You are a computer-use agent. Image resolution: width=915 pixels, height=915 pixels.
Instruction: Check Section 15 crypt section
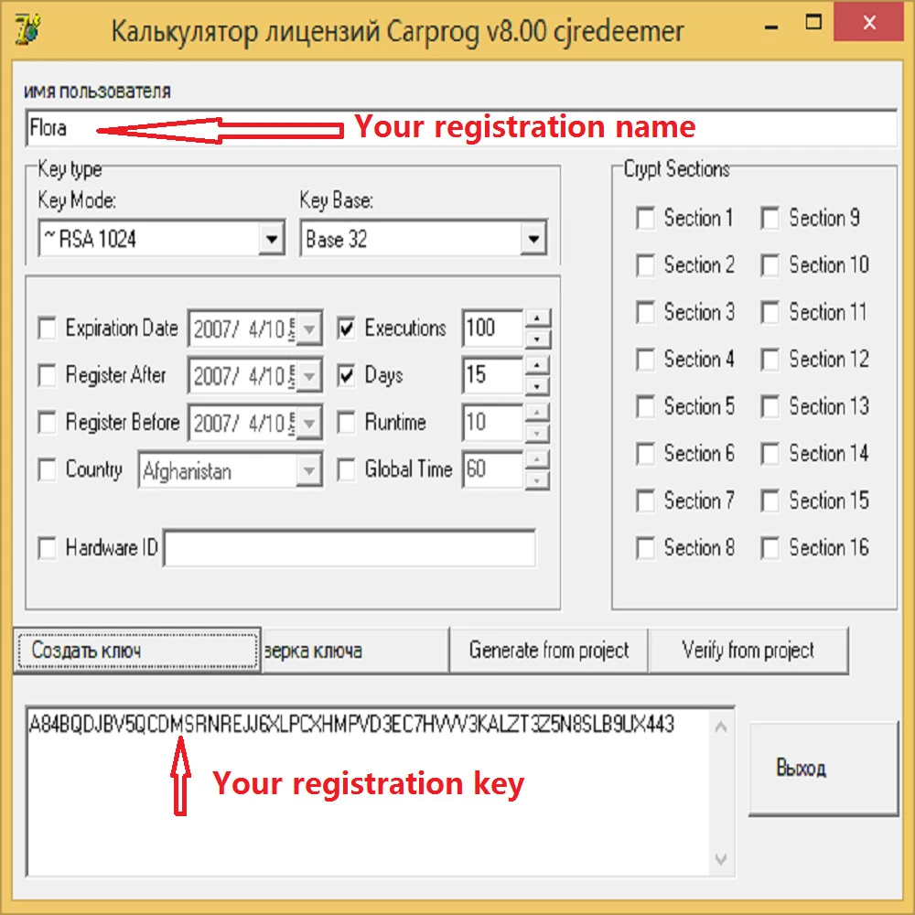[x=770, y=501]
